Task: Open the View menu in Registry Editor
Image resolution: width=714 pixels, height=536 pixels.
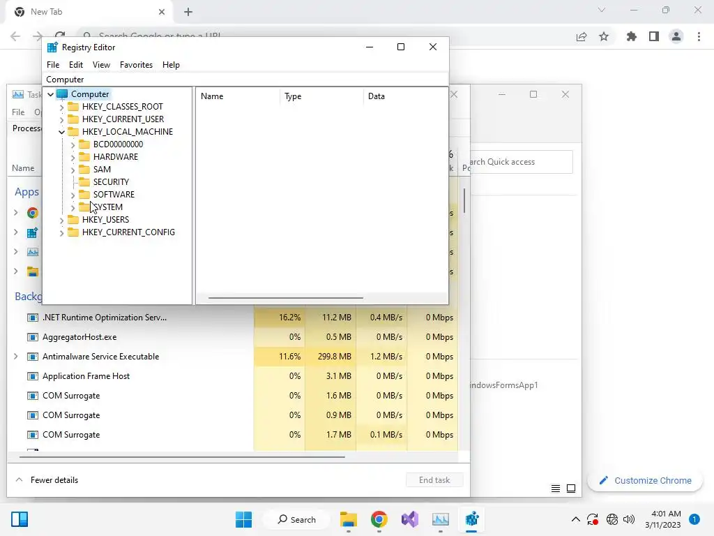Action: 101,65
